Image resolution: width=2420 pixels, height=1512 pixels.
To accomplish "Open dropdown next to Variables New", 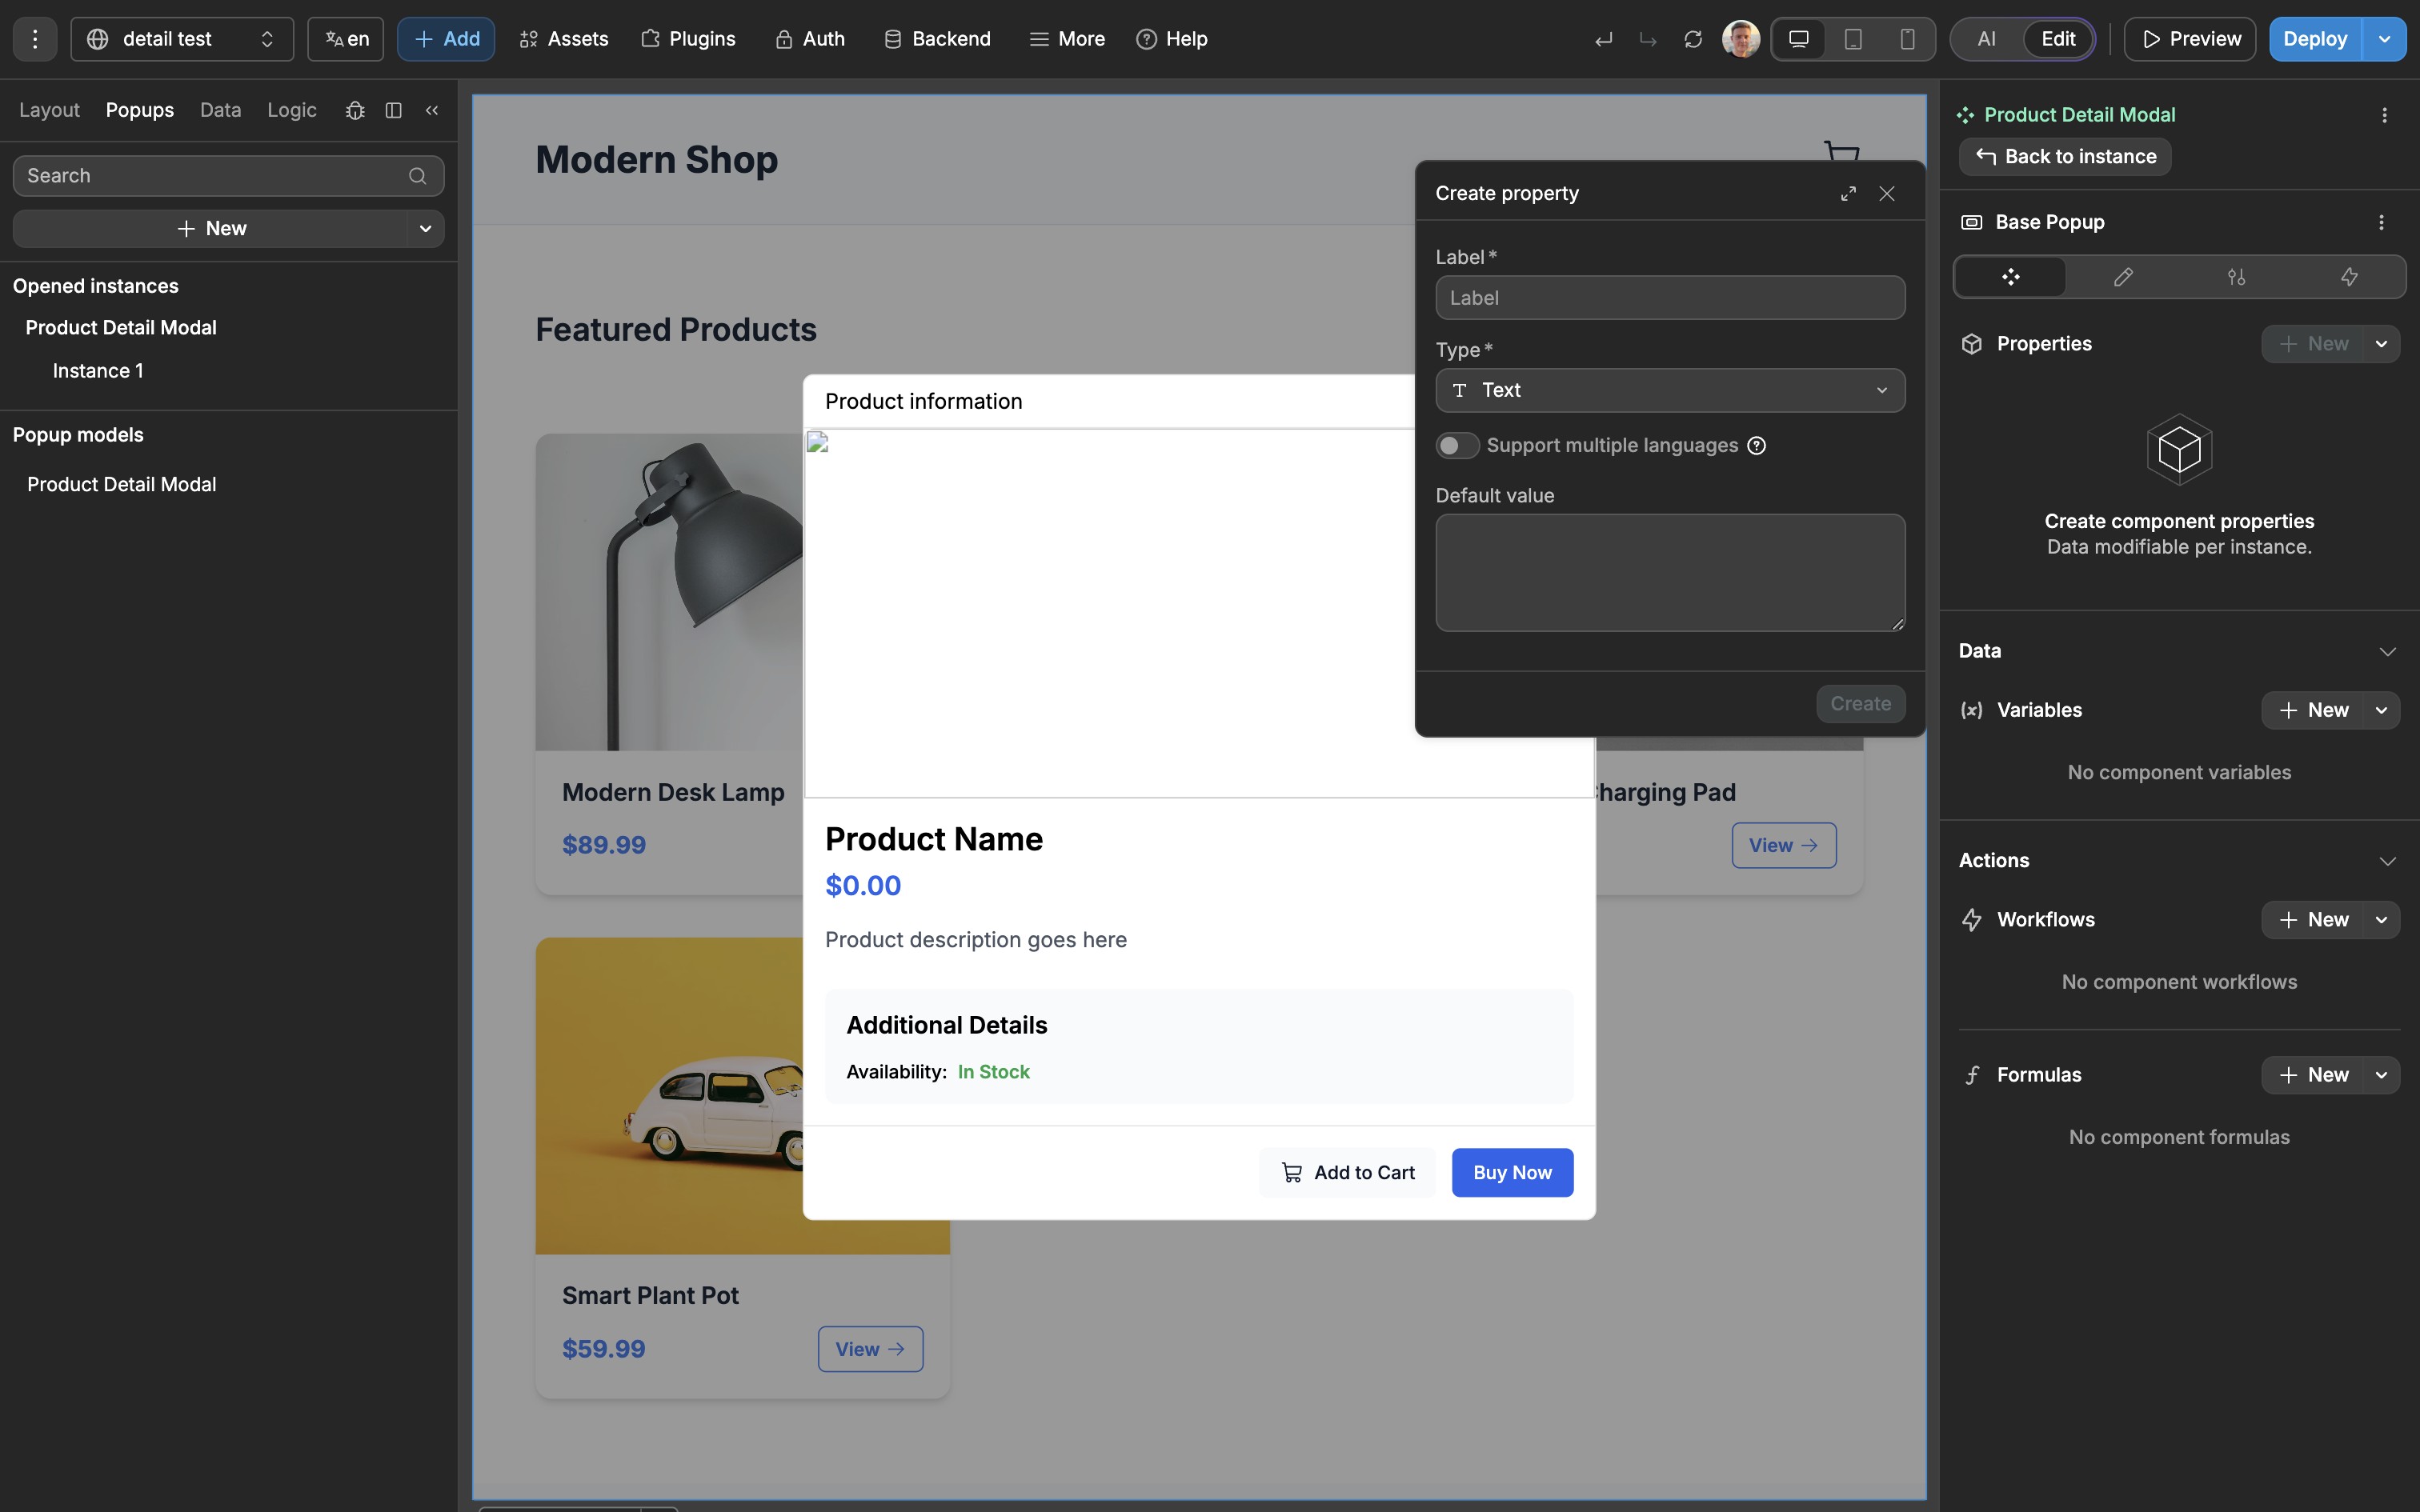I will [x=2382, y=710].
